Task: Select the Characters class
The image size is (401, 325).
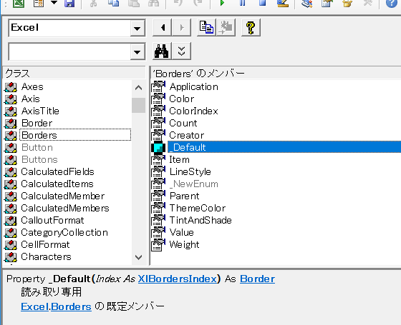Action: coord(46,256)
